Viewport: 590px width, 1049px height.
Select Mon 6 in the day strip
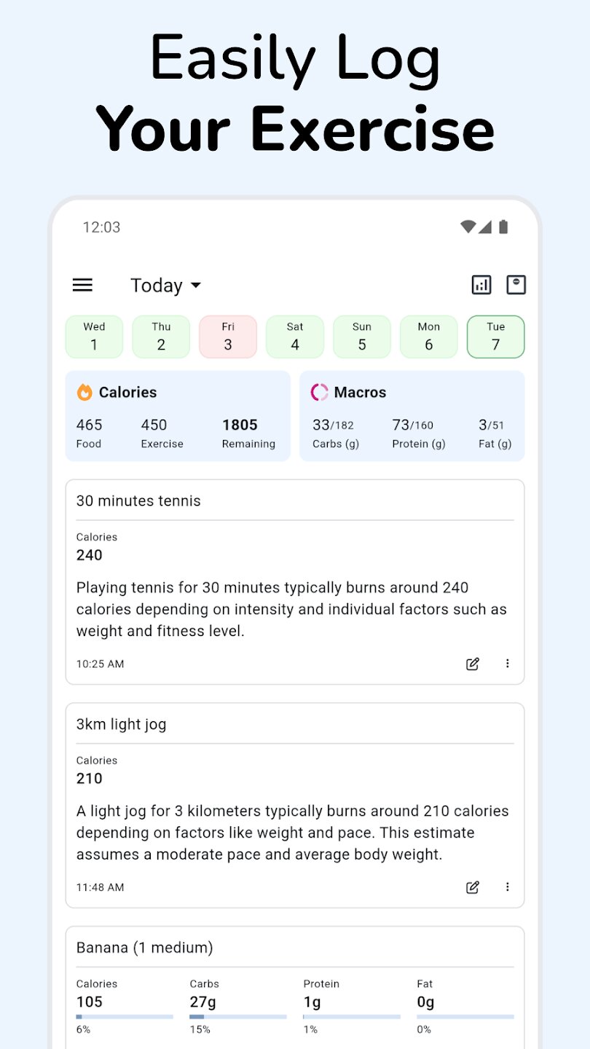point(429,337)
